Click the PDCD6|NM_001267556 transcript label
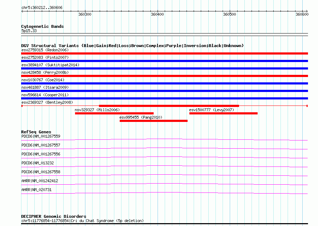The height and width of the screenshot is (226, 318). click(x=41, y=154)
